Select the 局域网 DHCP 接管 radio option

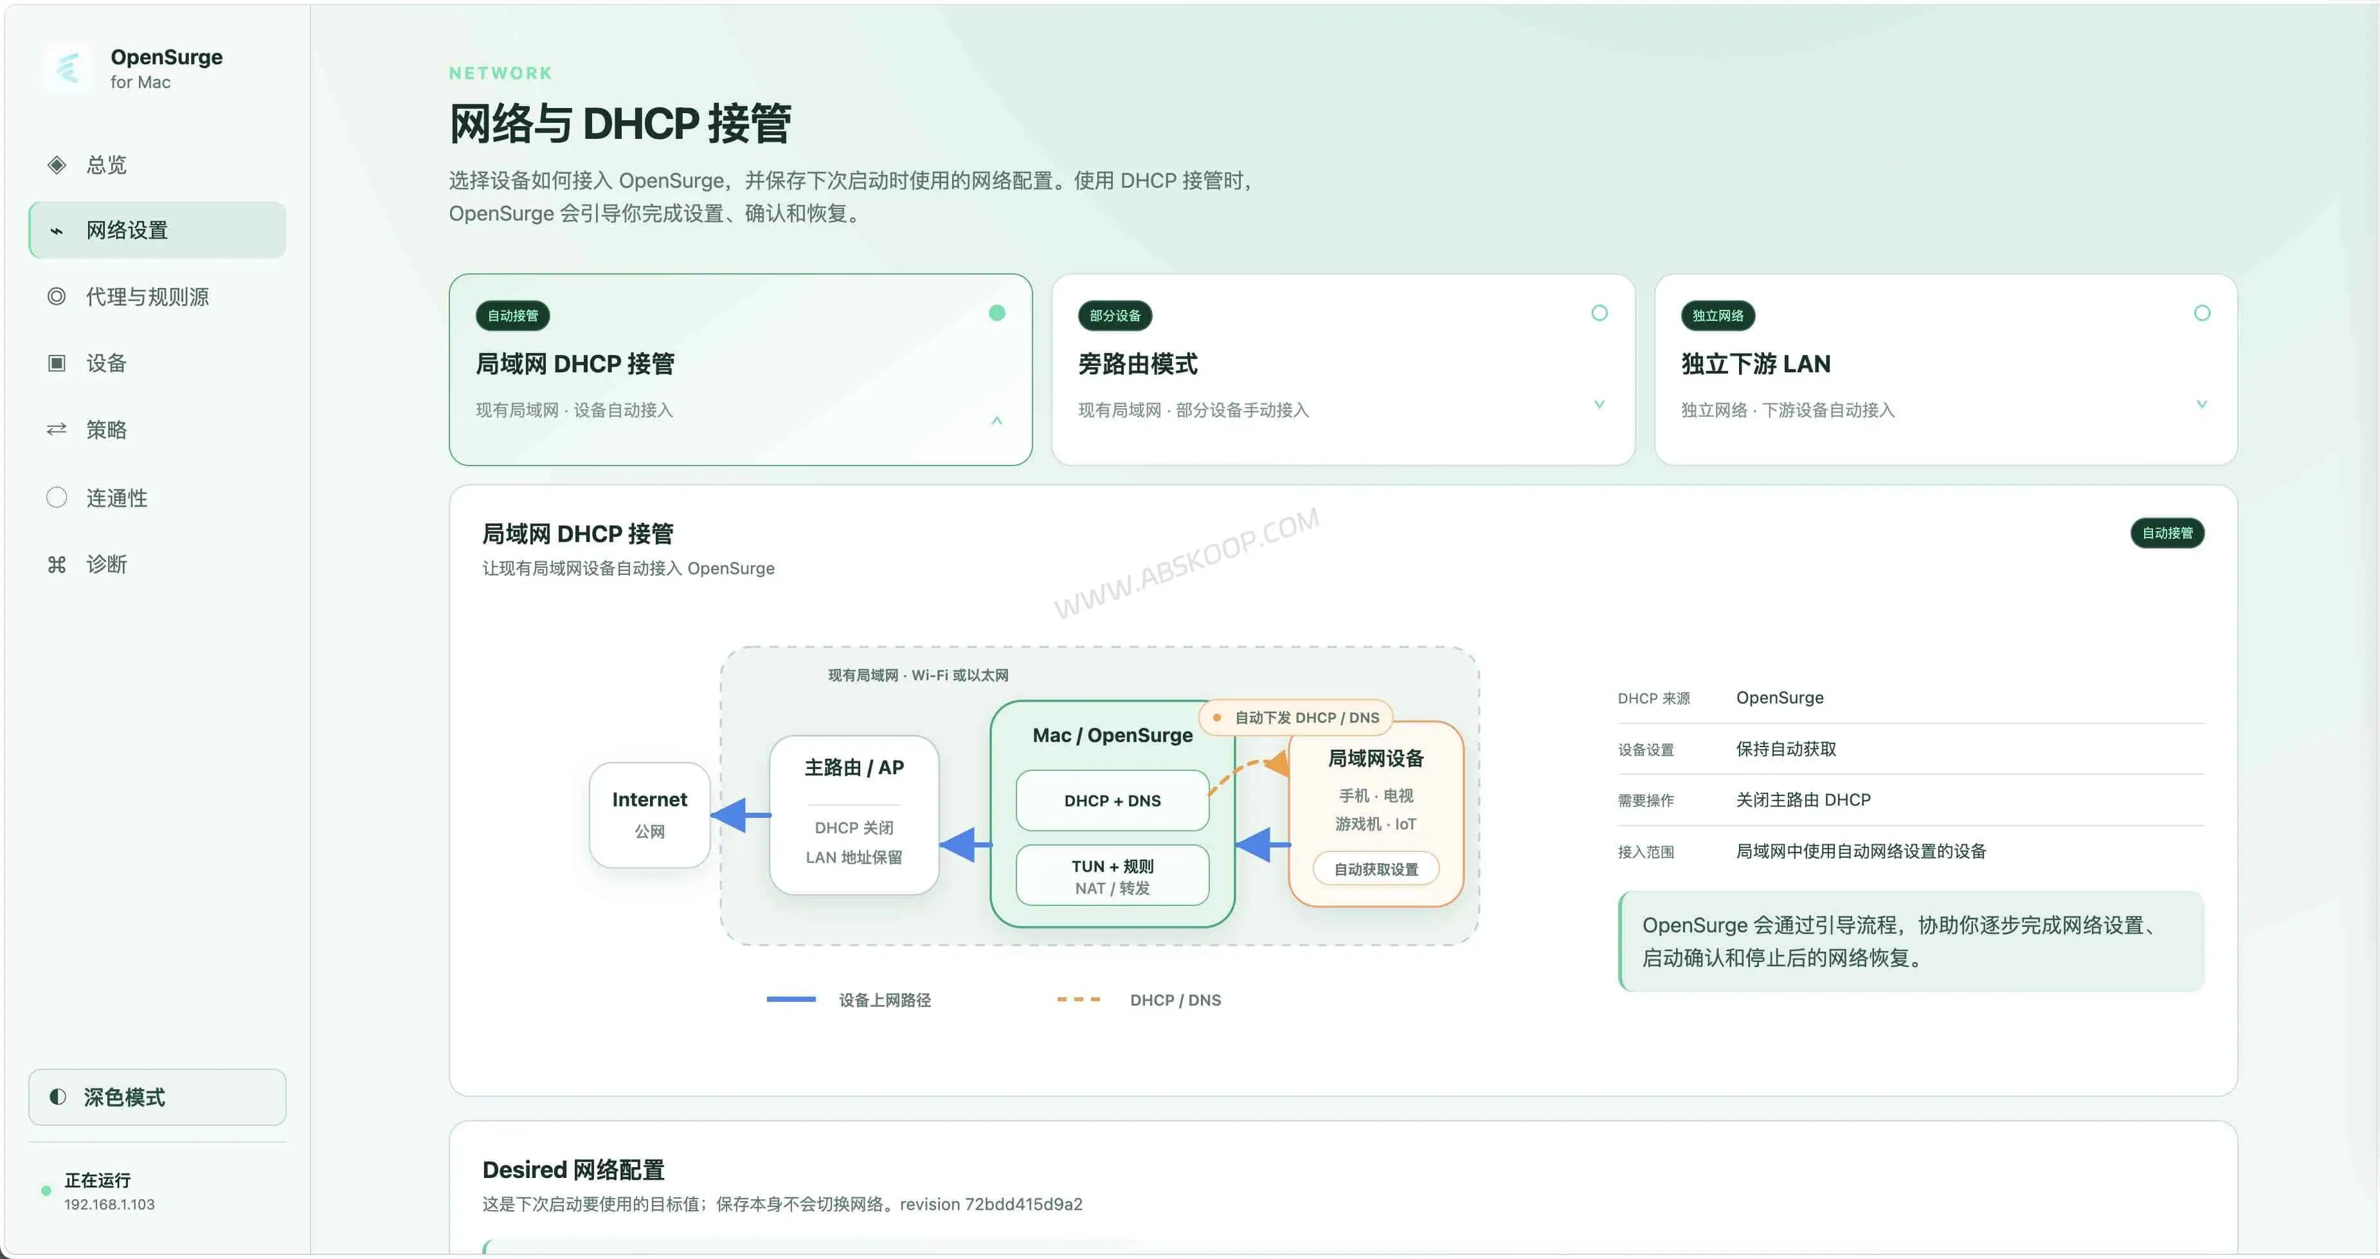click(x=997, y=313)
